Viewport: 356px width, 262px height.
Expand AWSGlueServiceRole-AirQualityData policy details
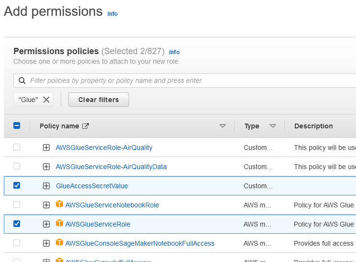46,167
